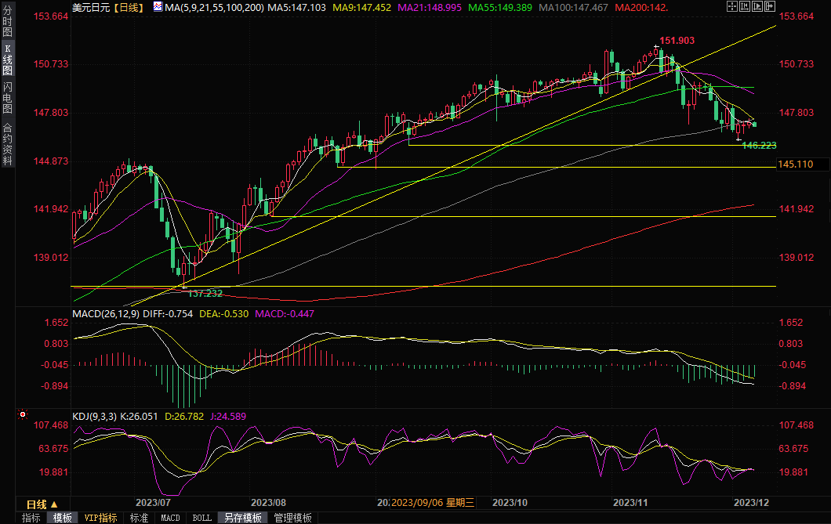Select the K线图 side tab
Image resolution: width=831 pixels, height=524 pixels.
[x=7, y=60]
